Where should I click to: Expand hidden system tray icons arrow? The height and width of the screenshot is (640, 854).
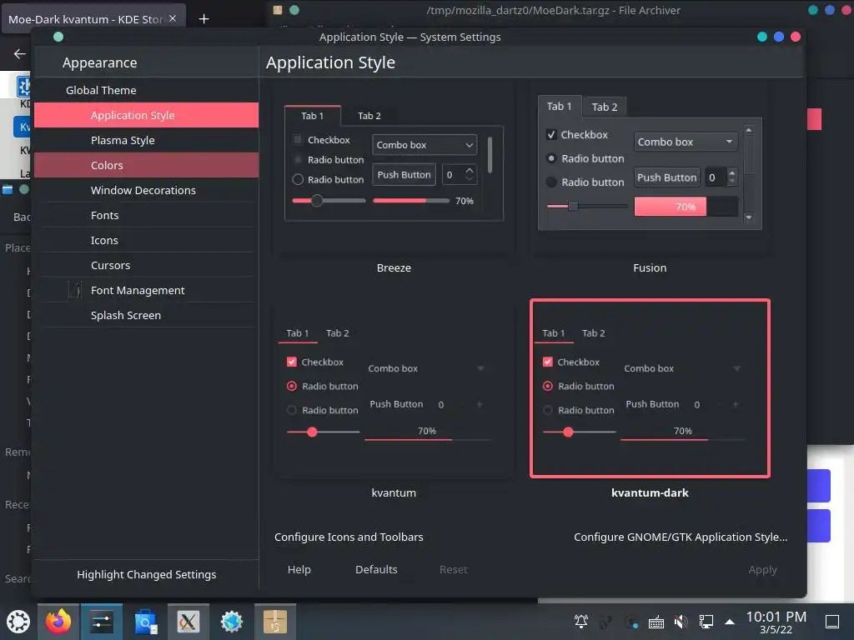tap(730, 622)
